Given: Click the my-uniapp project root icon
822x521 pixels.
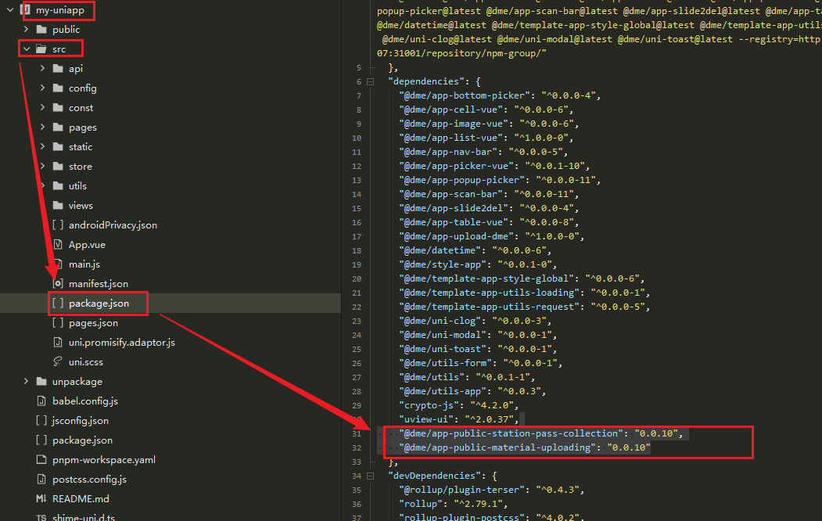Looking at the screenshot, I should (x=26, y=10).
